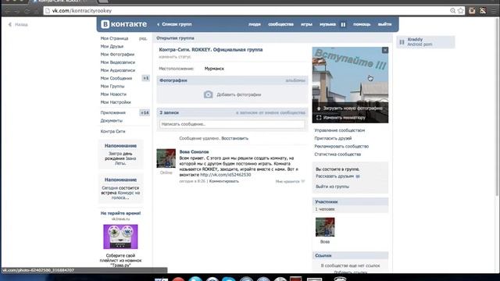Bookmark page with star icon
This screenshot has height=281, width=500.
460,10
